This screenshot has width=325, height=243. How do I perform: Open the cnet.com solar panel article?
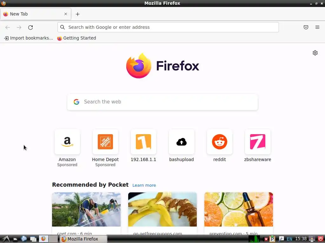click(x=86, y=213)
